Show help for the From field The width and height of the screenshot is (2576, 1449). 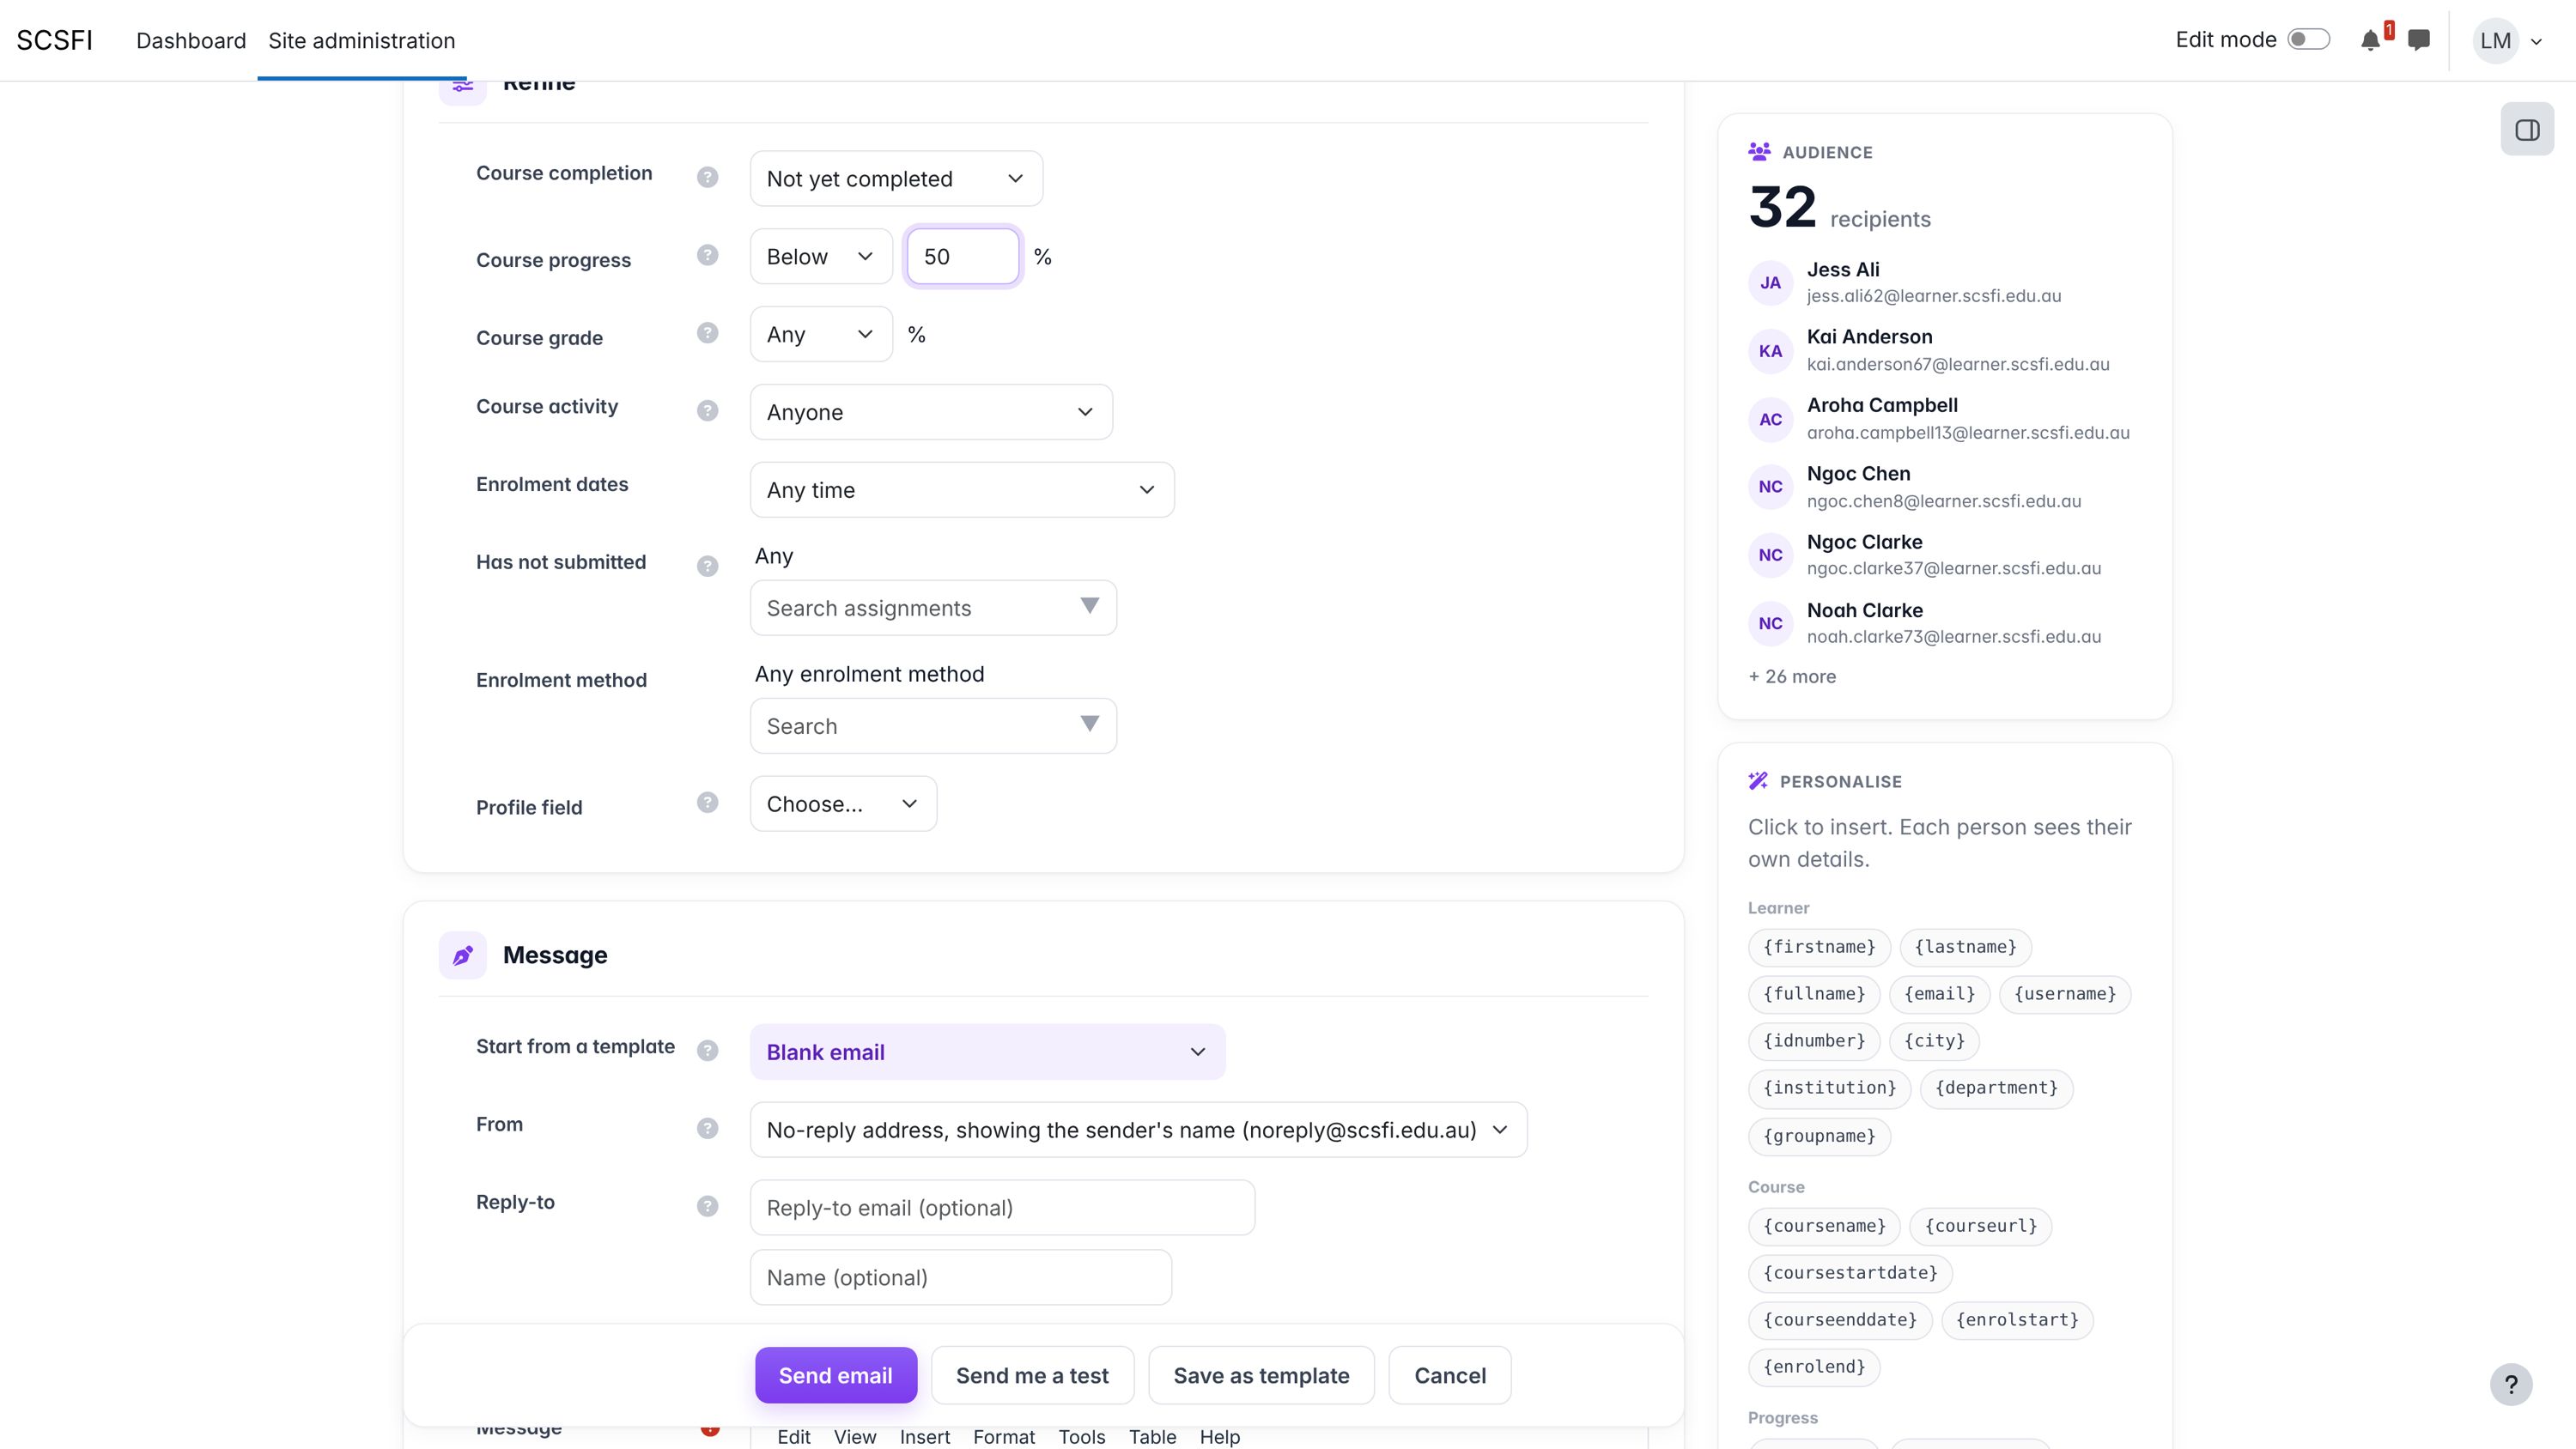pyautogui.click(x=707, y=1128)
